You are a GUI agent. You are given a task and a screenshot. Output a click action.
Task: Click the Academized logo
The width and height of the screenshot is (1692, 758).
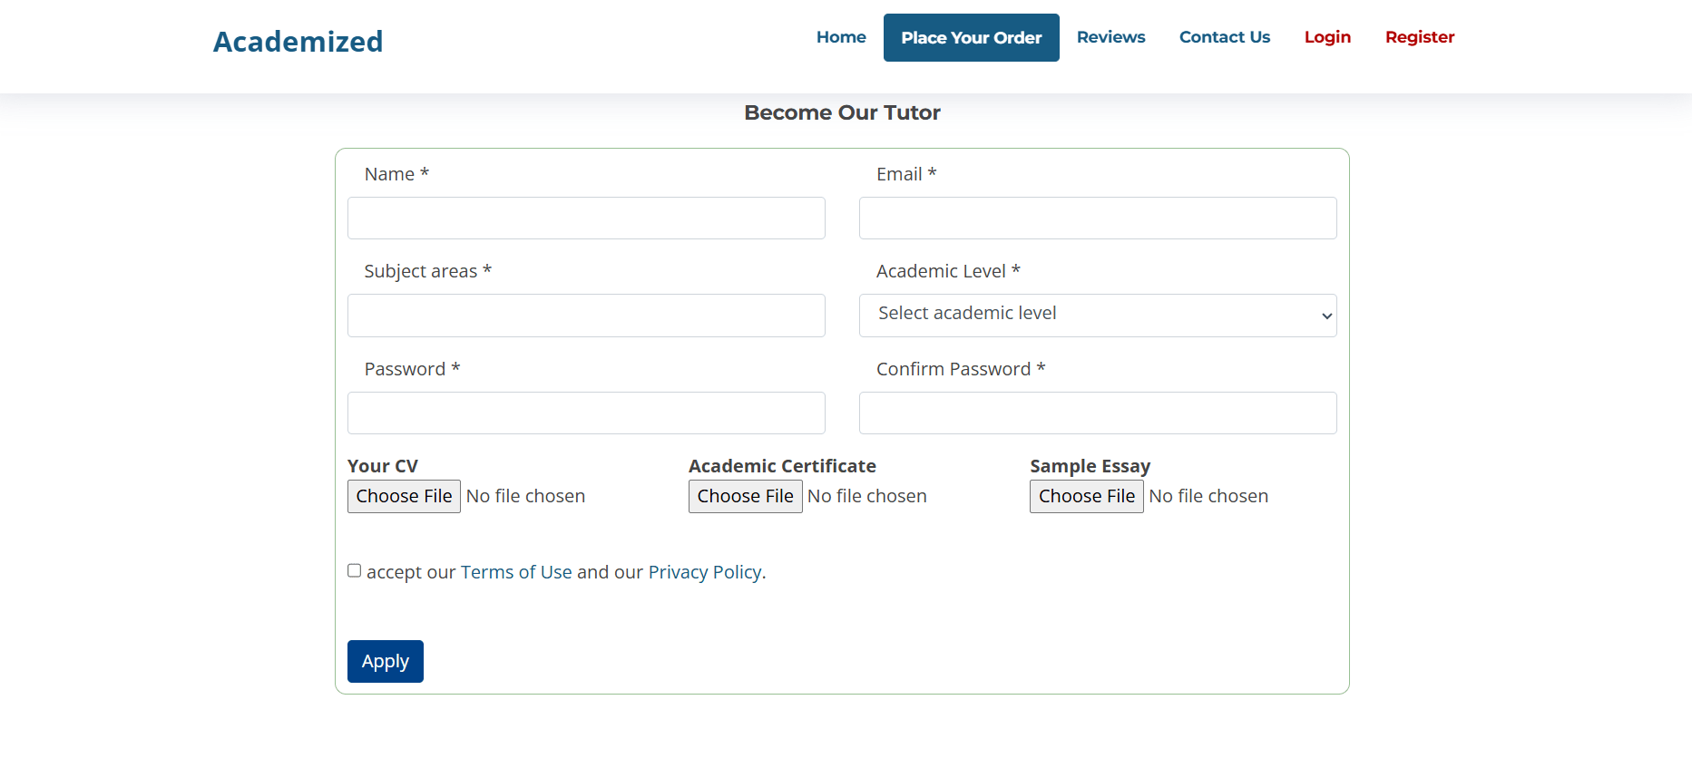298,42
